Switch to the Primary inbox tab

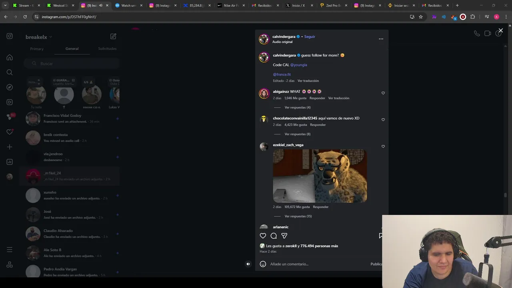pos(37,49)
